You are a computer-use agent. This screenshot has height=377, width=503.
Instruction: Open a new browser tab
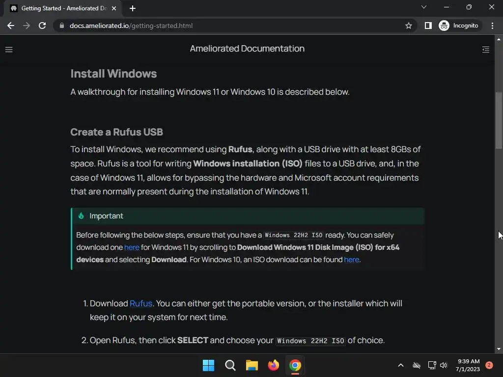(133, 8)
